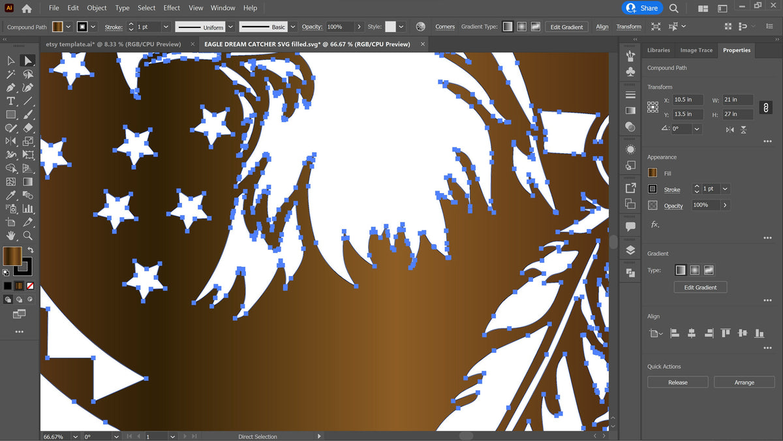Select Linear Gradient type in Properties panel
This screenshot has height=441, width=783.
[681, 270]
